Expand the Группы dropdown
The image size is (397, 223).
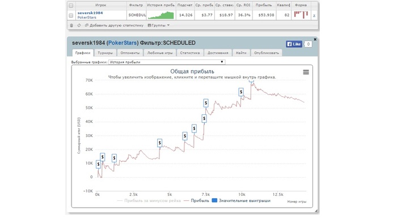tap(158, 25)
